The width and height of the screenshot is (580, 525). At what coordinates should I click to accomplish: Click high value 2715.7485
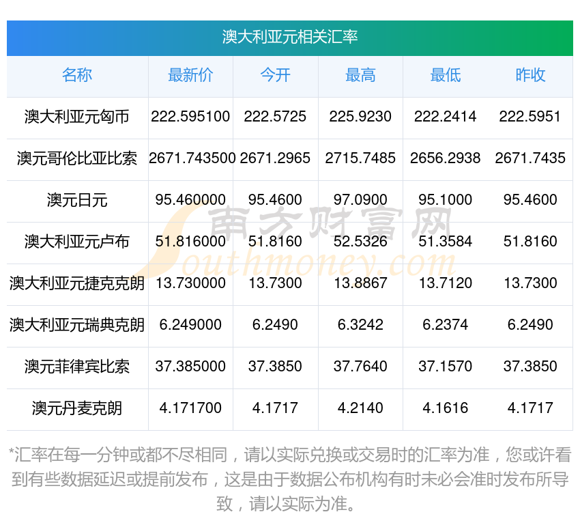[x=360, y=158]
